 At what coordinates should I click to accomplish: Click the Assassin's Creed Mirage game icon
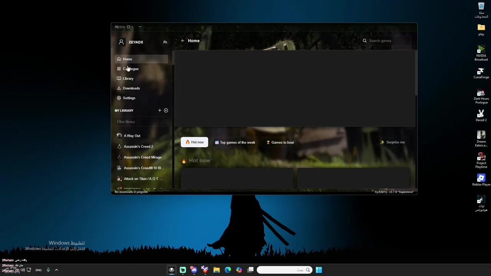pyautogui.click(x=119, y=157)
